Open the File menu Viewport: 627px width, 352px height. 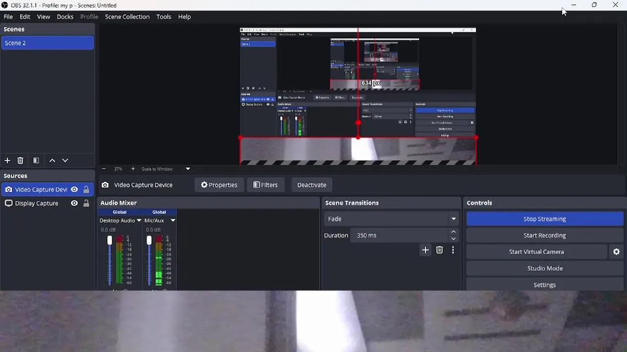coord(8,17)
